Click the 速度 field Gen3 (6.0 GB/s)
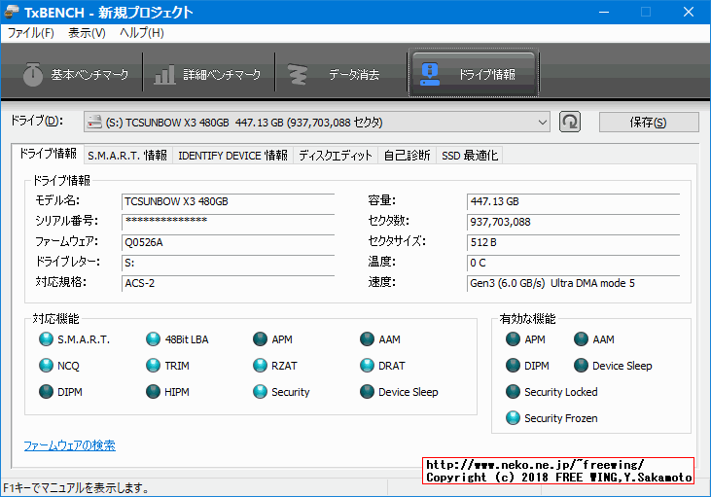 pyautogui.click(x=573, y=283)
